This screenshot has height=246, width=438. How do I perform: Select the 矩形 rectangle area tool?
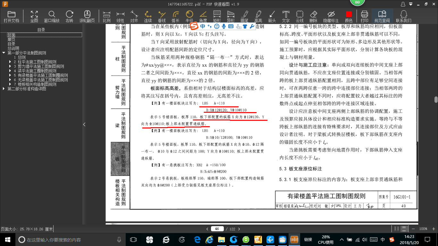tap(217, 16)
